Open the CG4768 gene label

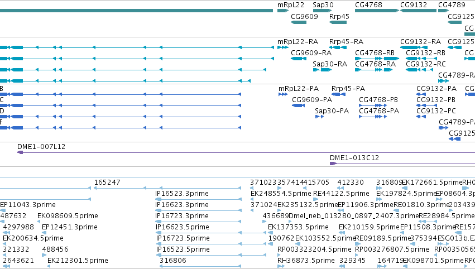[x=368, y=5]
